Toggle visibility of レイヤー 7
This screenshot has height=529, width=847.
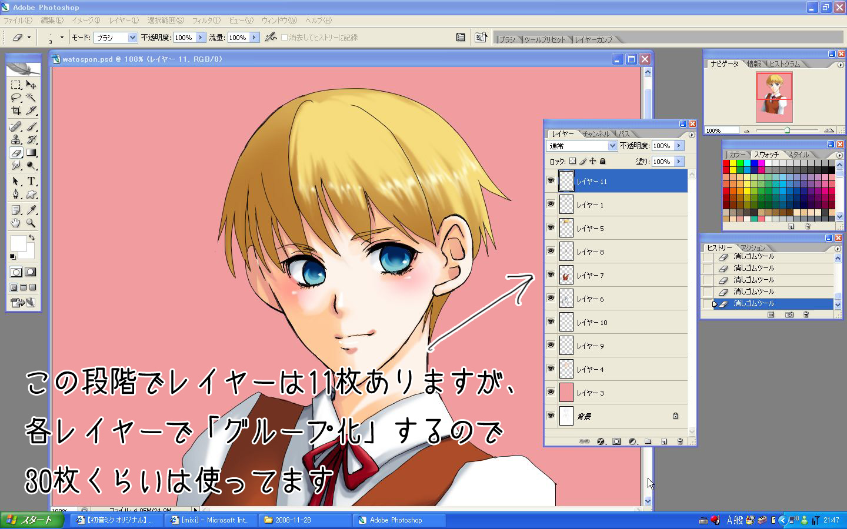click(x=551, y=274)
